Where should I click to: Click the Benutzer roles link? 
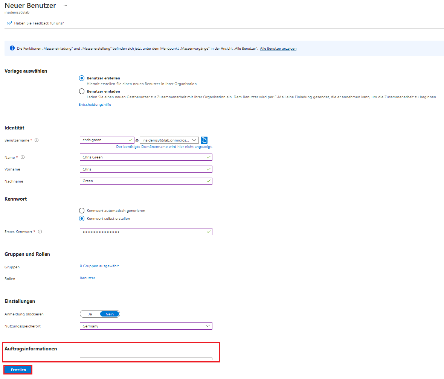87,278
